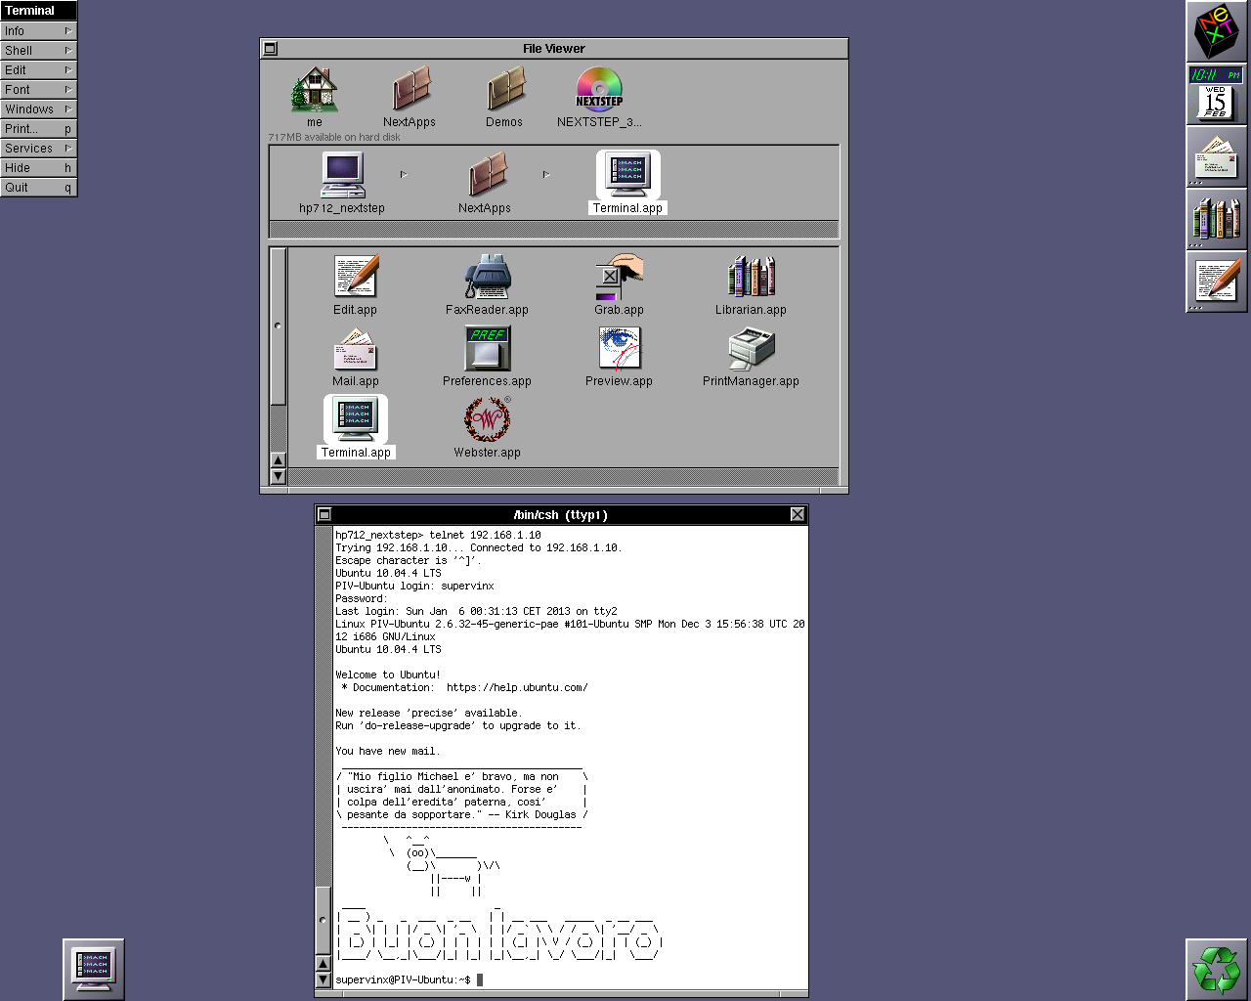
Task: Open the Demos folder icon
Action: point(504,90)
